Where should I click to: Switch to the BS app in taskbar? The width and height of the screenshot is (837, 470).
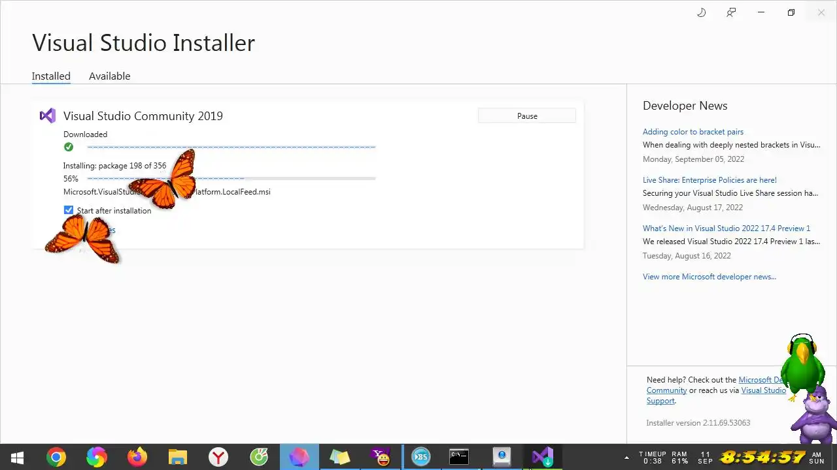coord(421,457)
